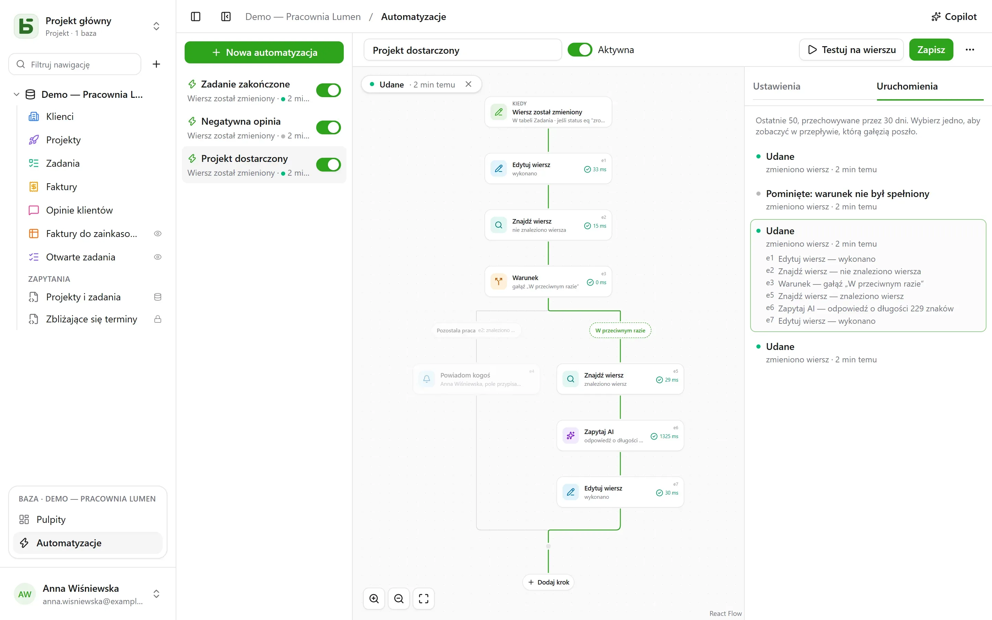Select the Pominięte: warunek nie był spełniony run

click(x=868, y=200)
